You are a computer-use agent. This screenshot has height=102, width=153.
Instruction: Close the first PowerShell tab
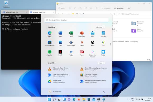click(27, 12)
